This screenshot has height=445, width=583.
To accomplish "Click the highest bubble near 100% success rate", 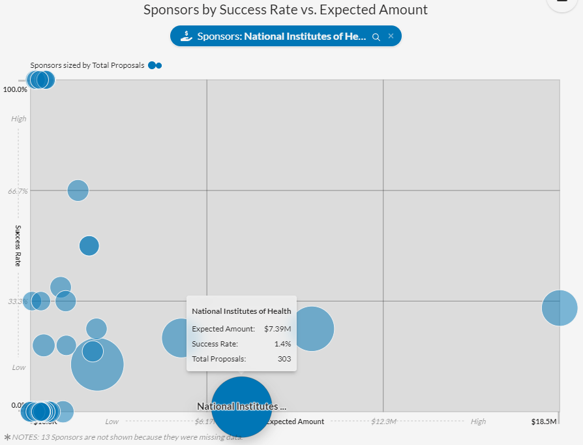I will click(x=40, y=80).
